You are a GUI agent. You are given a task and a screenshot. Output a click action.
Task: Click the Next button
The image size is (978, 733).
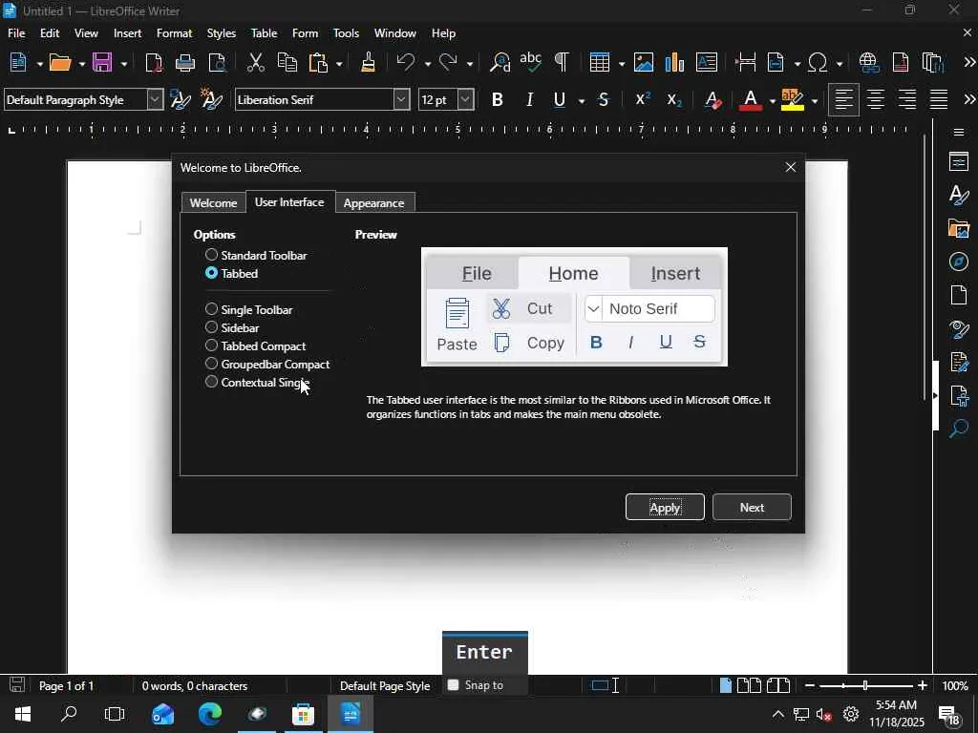752,508
